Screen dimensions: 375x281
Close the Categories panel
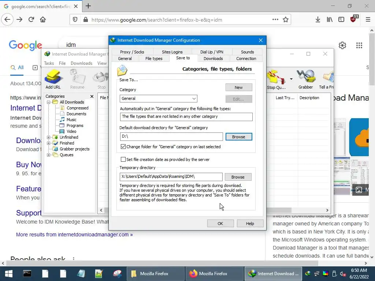coord(92,96)
